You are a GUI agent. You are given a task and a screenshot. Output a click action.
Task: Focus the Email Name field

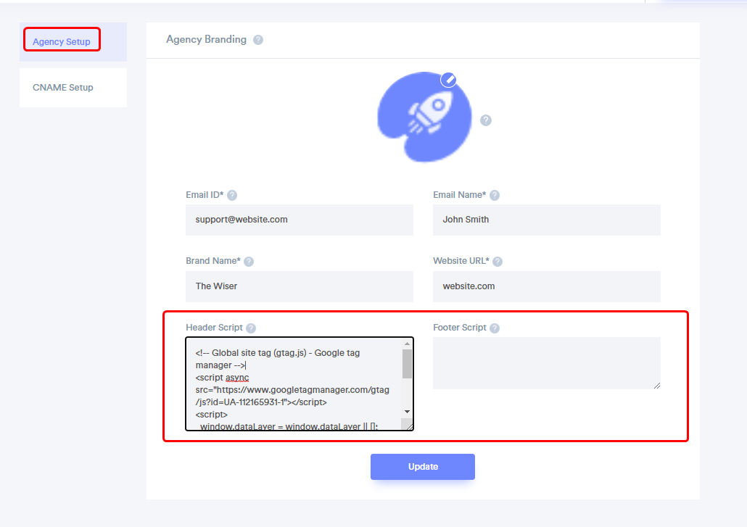pyautogui.click(x=546, y=220)
